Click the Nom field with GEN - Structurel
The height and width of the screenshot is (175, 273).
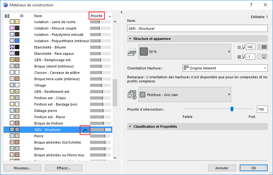click(x=198, y=29)
